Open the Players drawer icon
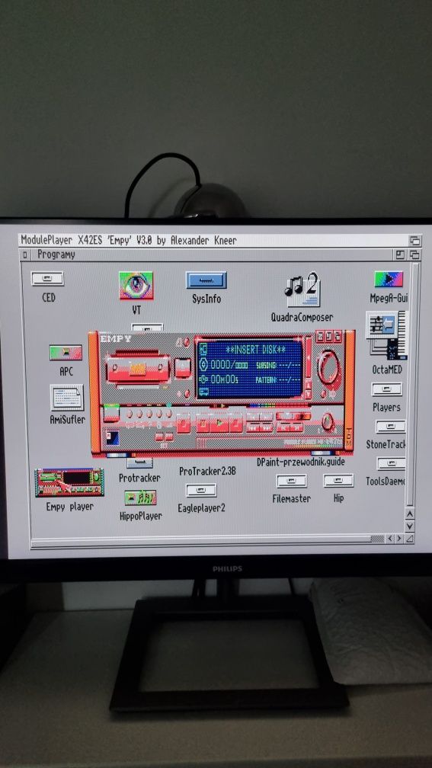The height and width of the screenshot is (768, 432). pos(387,389)
